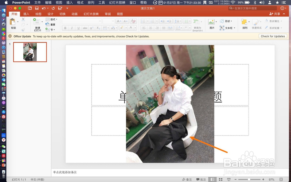The image size is (291, 182).
Task: Open 快速样式 (Quick Styles)
Action: 256,23
